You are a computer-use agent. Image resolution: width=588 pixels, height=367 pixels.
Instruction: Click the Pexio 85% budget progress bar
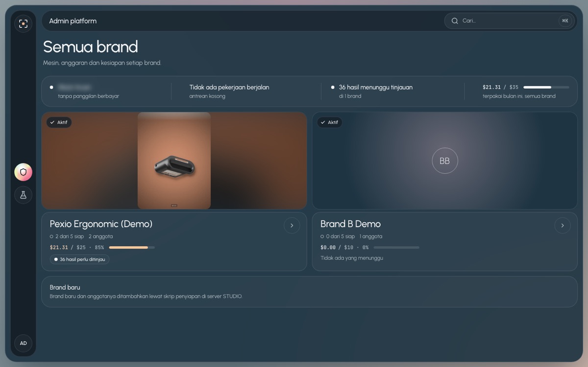(132, 248)
